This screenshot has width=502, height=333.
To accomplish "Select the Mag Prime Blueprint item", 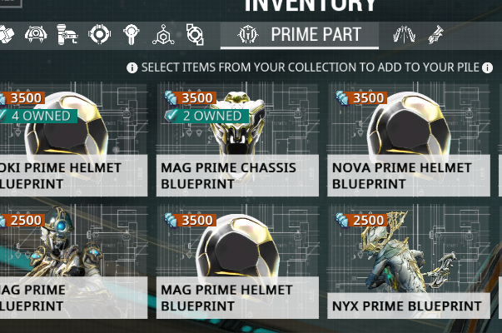I will click(73, 261).
